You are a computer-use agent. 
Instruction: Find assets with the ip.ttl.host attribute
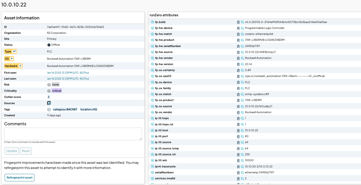pyautogui.click(x=153, y=130)
